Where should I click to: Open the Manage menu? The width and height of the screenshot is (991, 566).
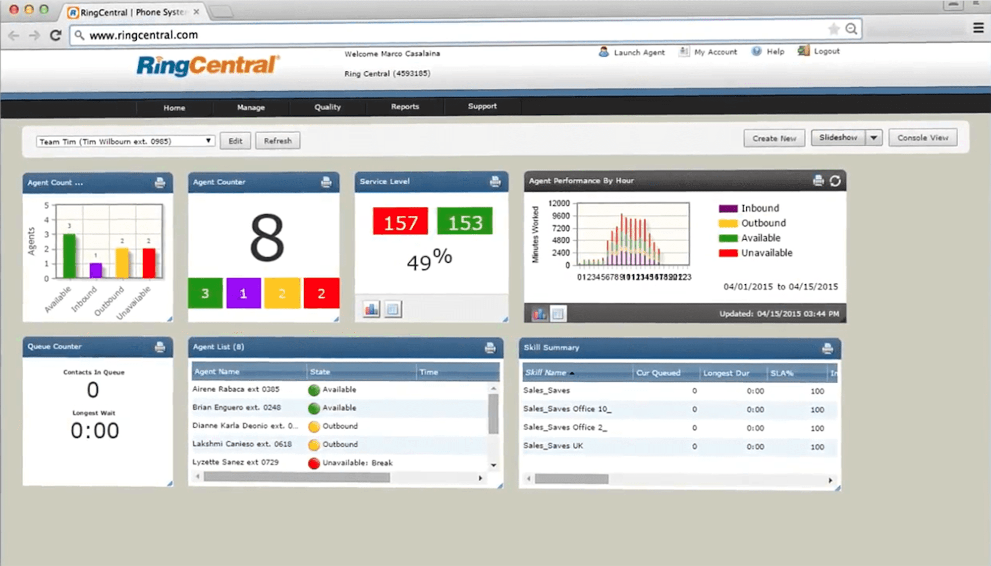pos(251,107)
